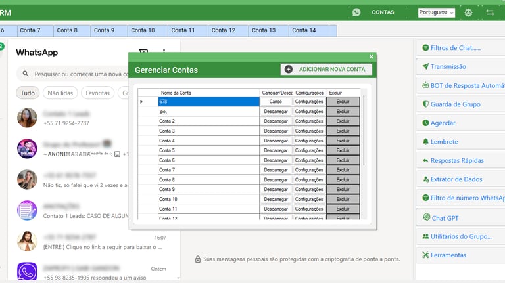
Task: Close the Gerenciar Contas dialog
Action: (372, 56)
